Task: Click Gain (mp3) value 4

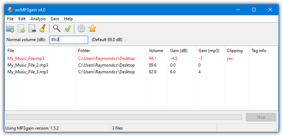Action: tap(200, 72)
